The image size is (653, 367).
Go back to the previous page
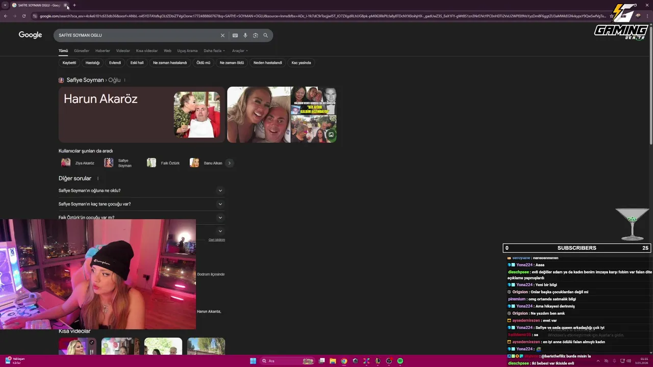tap(5, 16)
